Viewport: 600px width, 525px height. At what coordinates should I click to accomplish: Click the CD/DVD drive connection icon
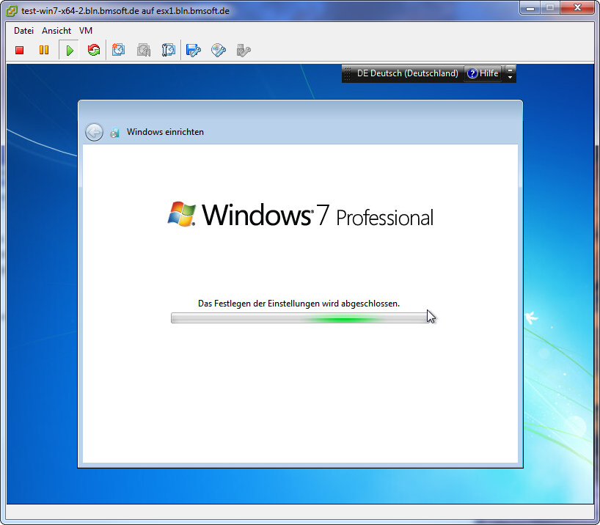[x=219, y=50]
